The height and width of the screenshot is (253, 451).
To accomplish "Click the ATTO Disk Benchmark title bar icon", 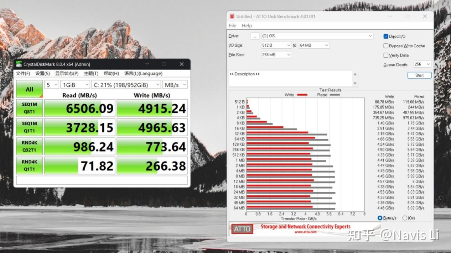I will tap(232, 16).
